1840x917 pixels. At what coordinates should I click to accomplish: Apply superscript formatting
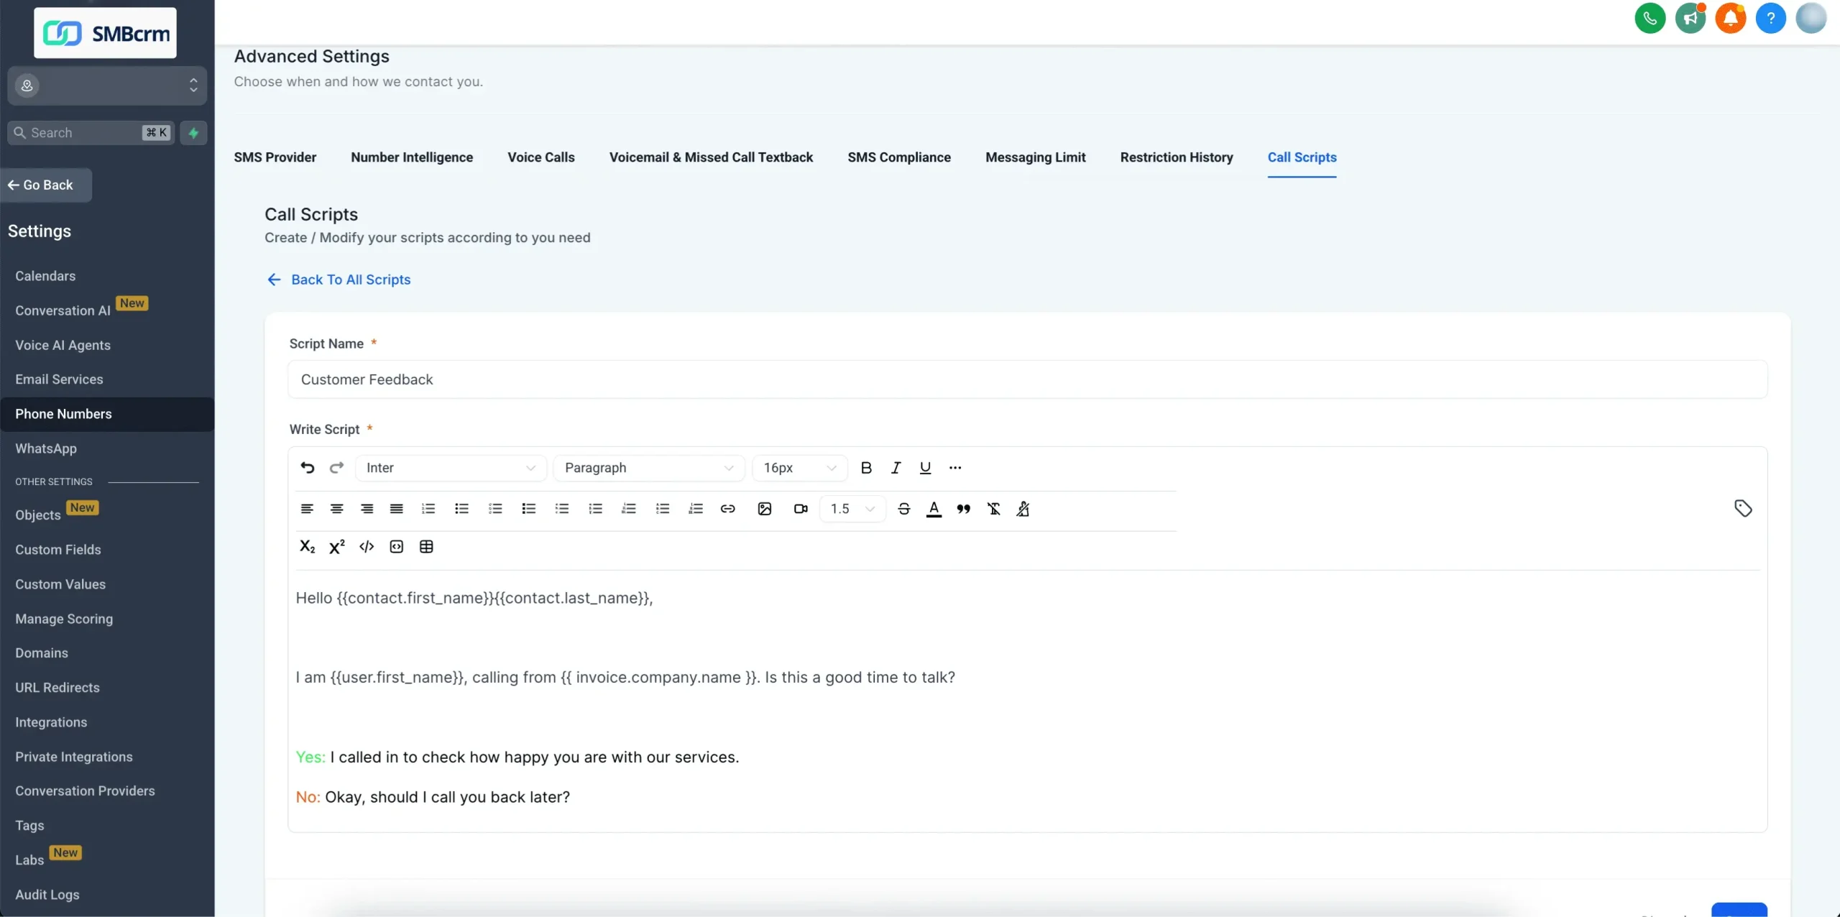point(336,547)
